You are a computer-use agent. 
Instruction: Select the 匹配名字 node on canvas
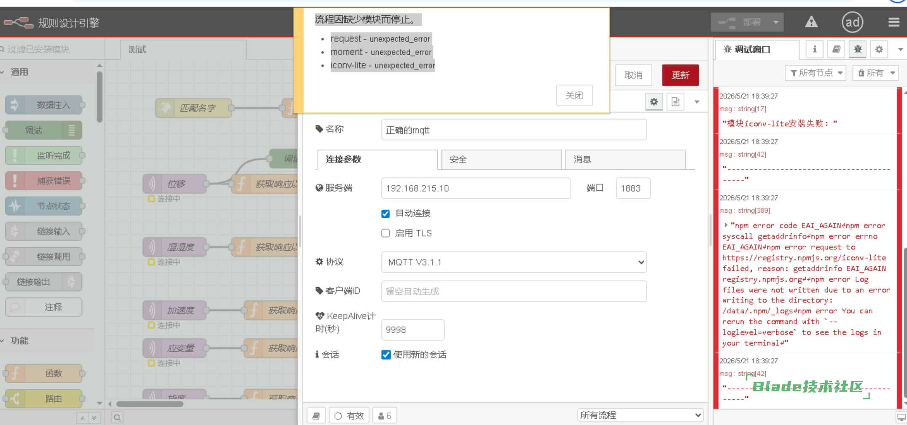pos(194,108)
